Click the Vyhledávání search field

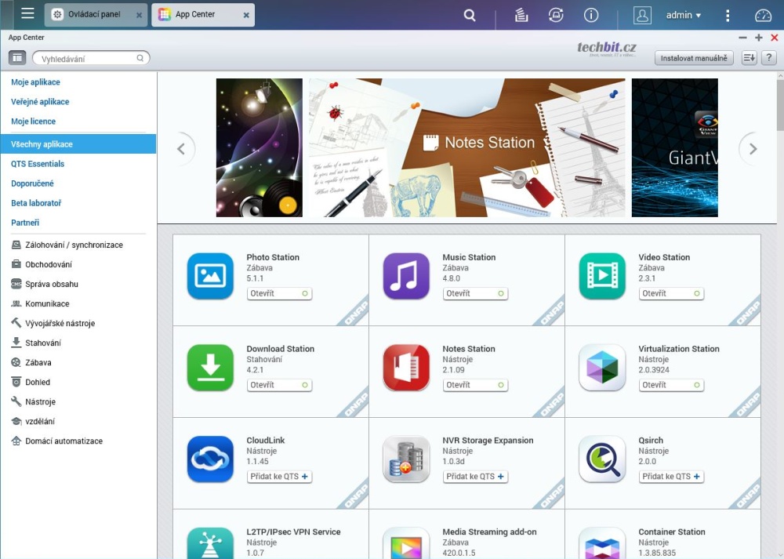pos(85,58)
